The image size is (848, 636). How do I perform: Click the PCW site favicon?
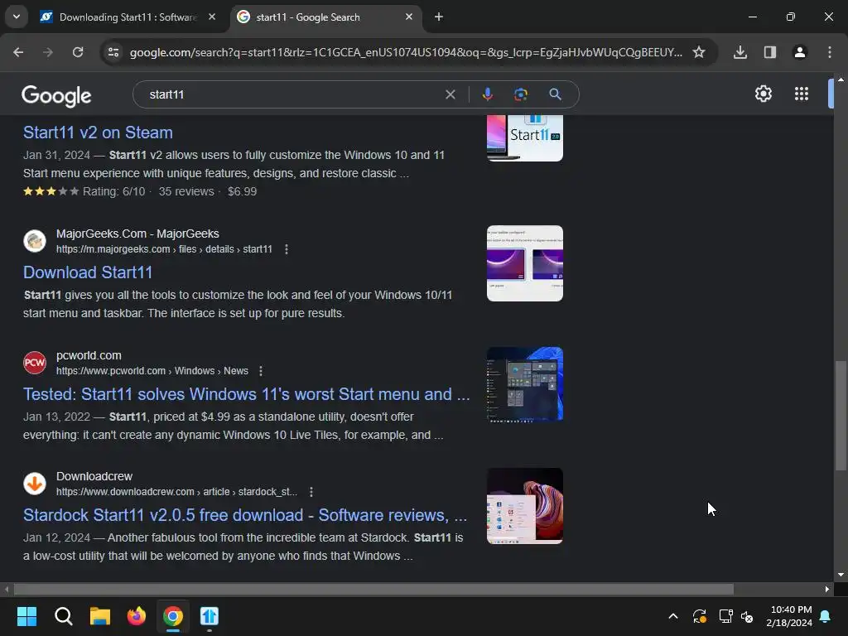coord(35,363)
